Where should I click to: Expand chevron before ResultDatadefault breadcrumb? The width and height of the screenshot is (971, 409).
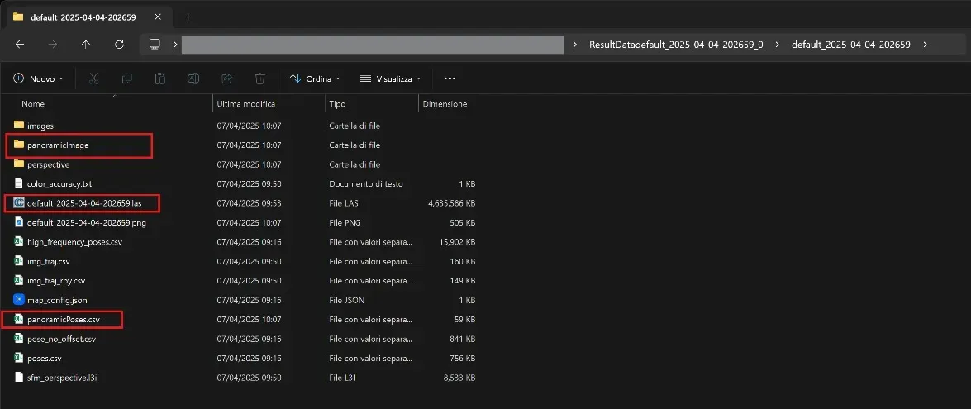576,45
